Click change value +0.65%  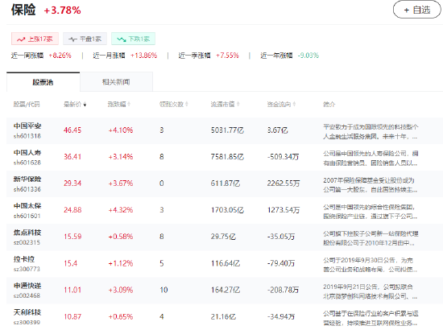pyautogui.click(x=121, y=317)
